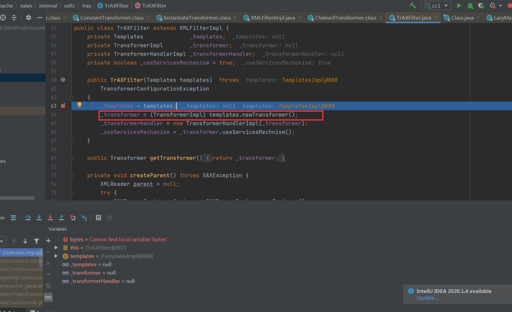Select the ChainedTransformer stack frame

(21, 302)
